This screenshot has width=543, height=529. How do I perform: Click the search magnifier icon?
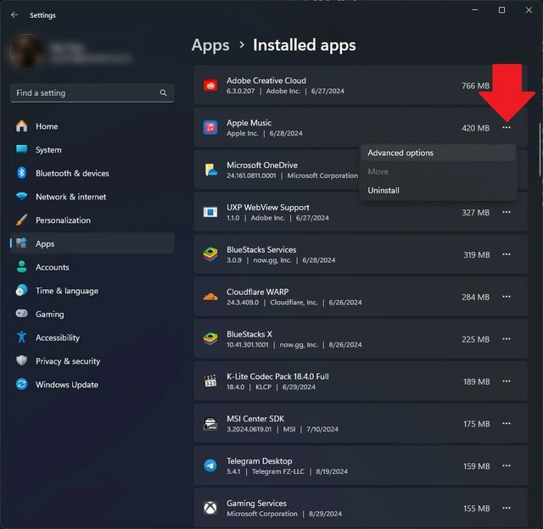(x=163, y=92)
